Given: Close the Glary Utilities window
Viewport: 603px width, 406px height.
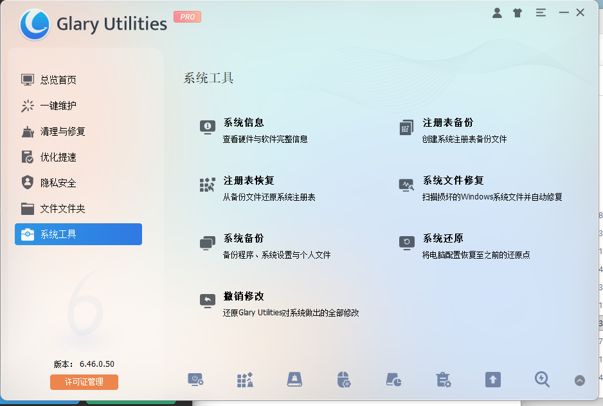Looking at the screenshot, I should tap(580, 13).
